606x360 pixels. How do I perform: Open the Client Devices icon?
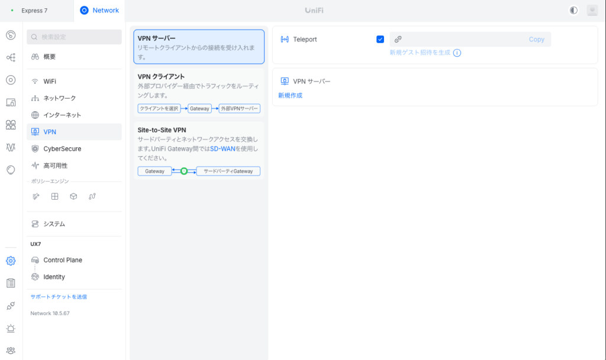point(11,102)
